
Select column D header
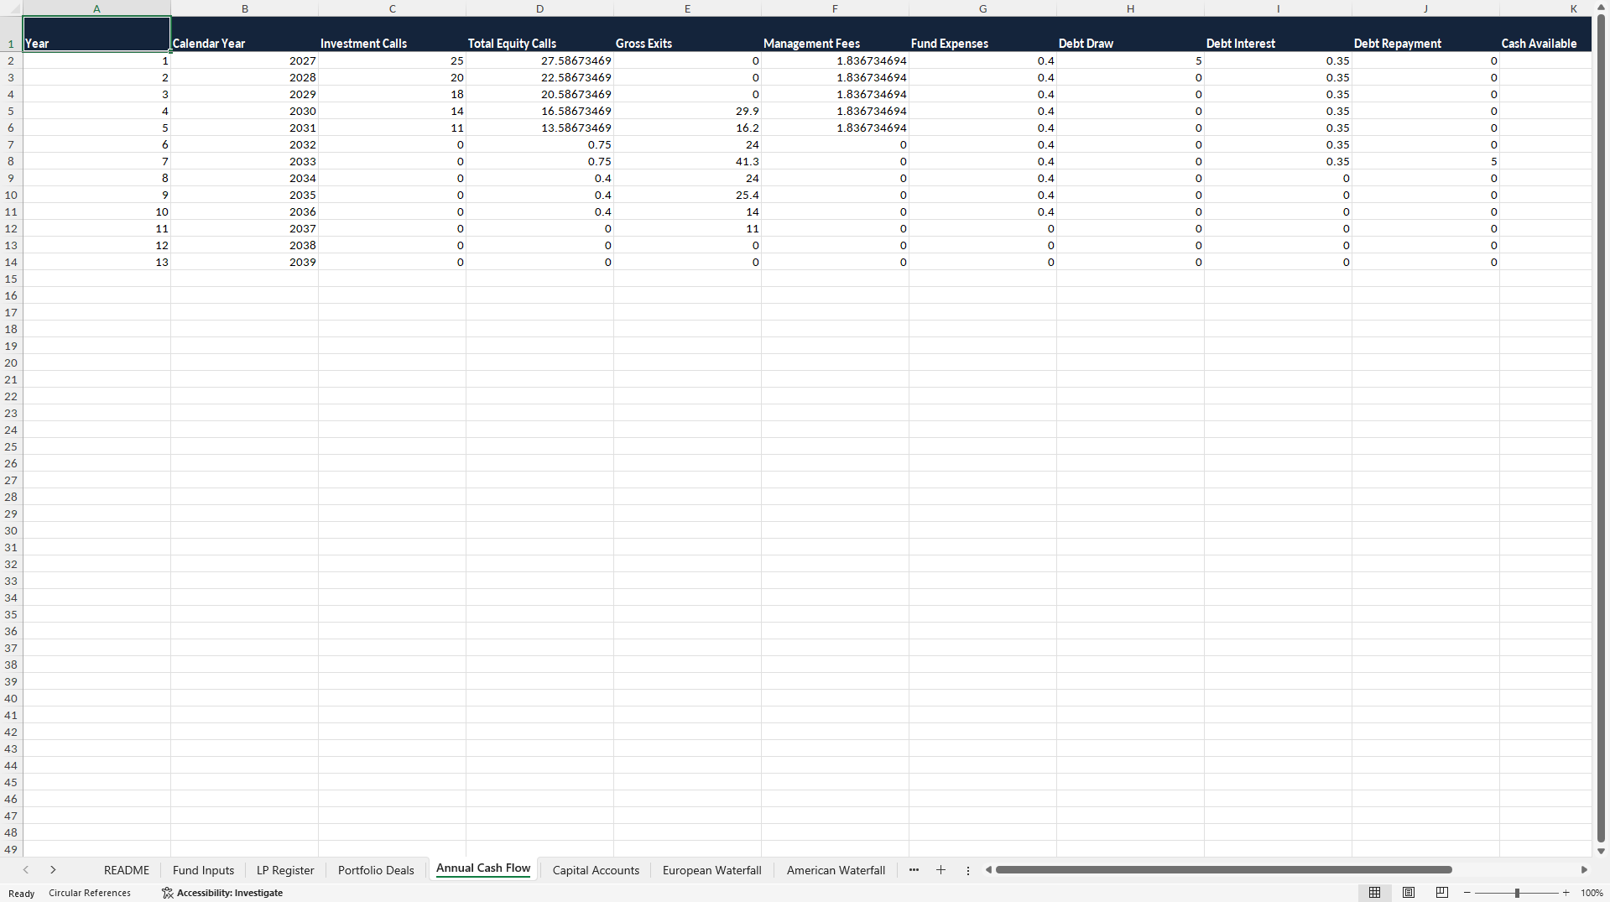539,8
